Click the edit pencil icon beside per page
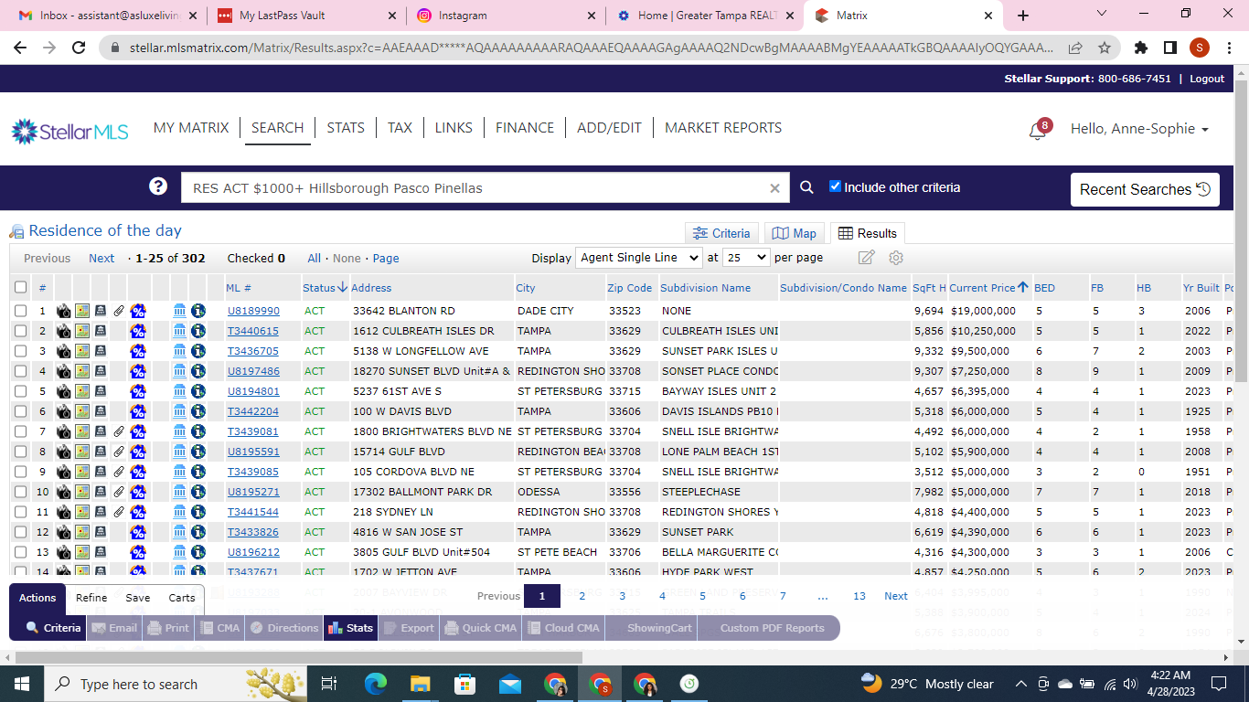Screen dimensions: 1249x702 click(866, 258)
